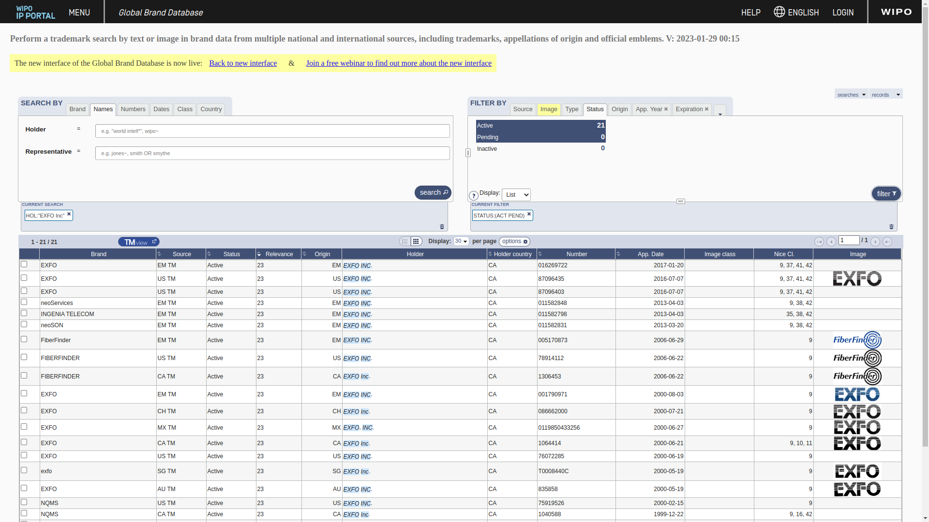
Task: Select checkbox for FIBERFINDER 1306453 row
Action: click(24, 376)
